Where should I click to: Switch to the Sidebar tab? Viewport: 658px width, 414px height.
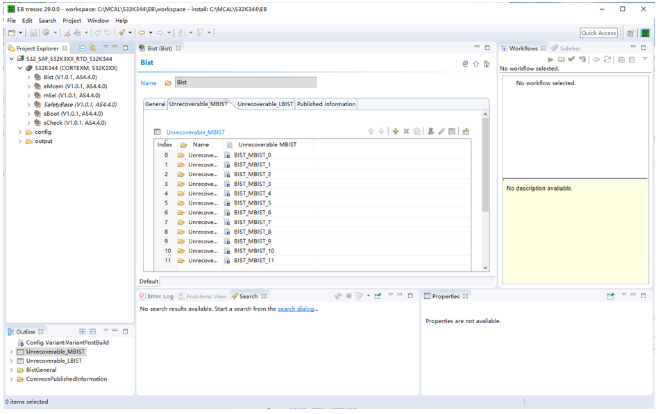(566, 49)
